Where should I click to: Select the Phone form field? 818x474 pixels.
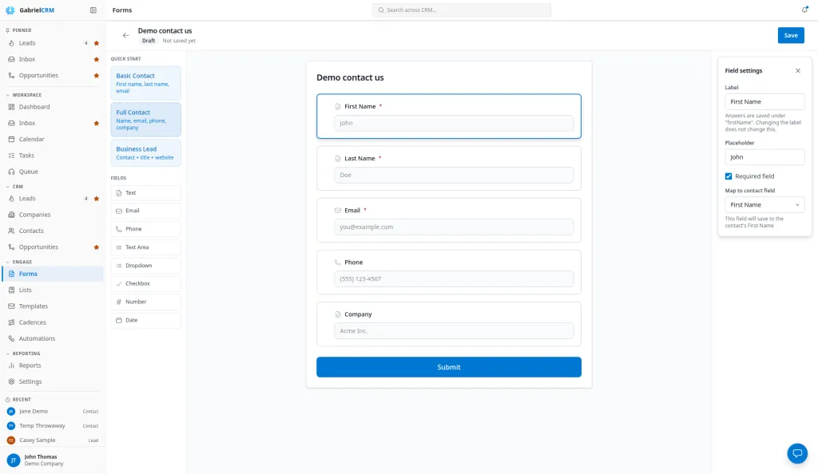click(449, 272)
